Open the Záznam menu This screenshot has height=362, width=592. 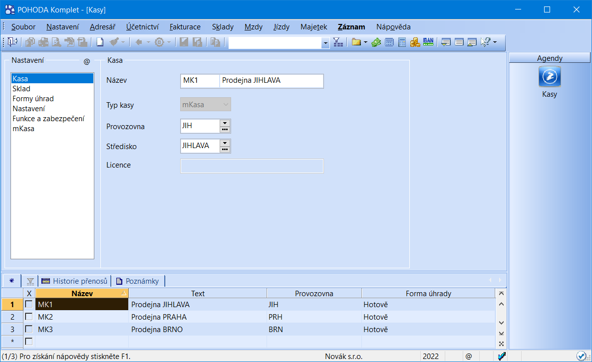tap(351, 27)
